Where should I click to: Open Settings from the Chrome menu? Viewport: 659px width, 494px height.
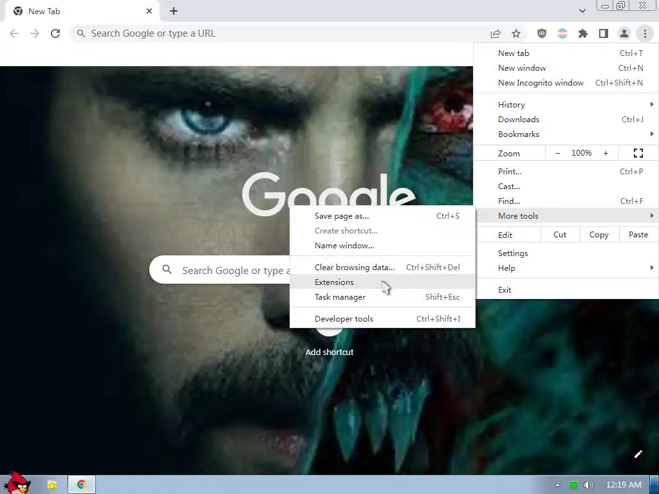566,253
